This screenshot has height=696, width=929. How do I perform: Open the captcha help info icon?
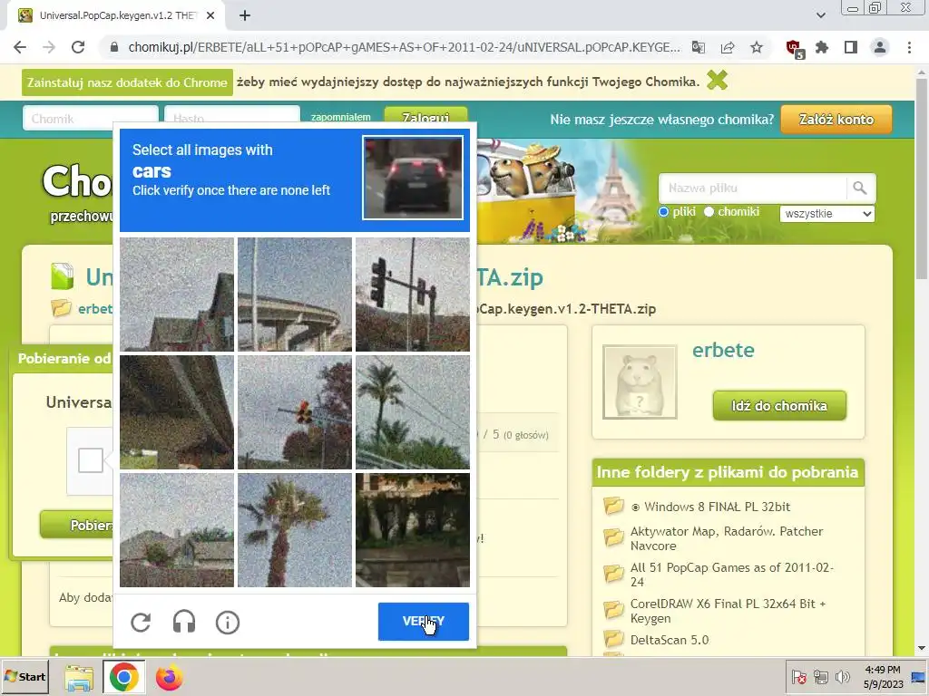(x=228, y=622)
